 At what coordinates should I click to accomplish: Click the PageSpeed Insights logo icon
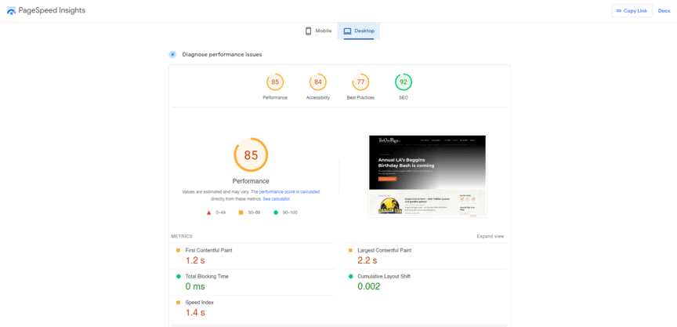(x=11, y=11)
